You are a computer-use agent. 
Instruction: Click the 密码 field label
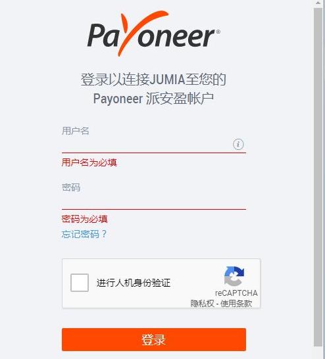tap(71, 187)
